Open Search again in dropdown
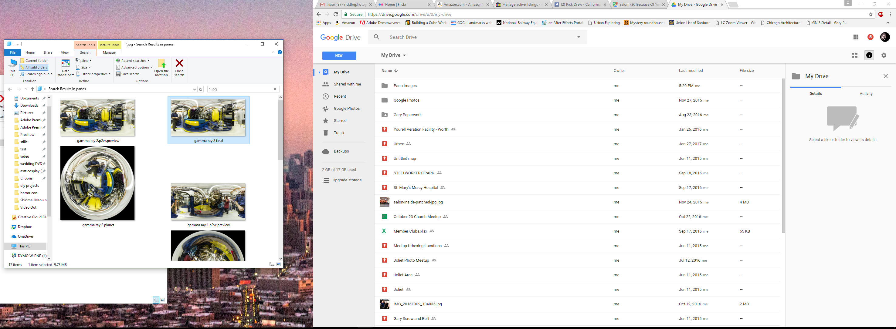Screen dimensions: 896x329 pyautogui.click(x=36, y=74)
